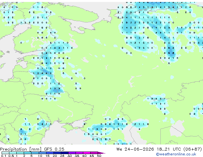The height and width of the screenshot is (157, 203).
Task: Click the "50" legend scale label
Action: (99, 156)
